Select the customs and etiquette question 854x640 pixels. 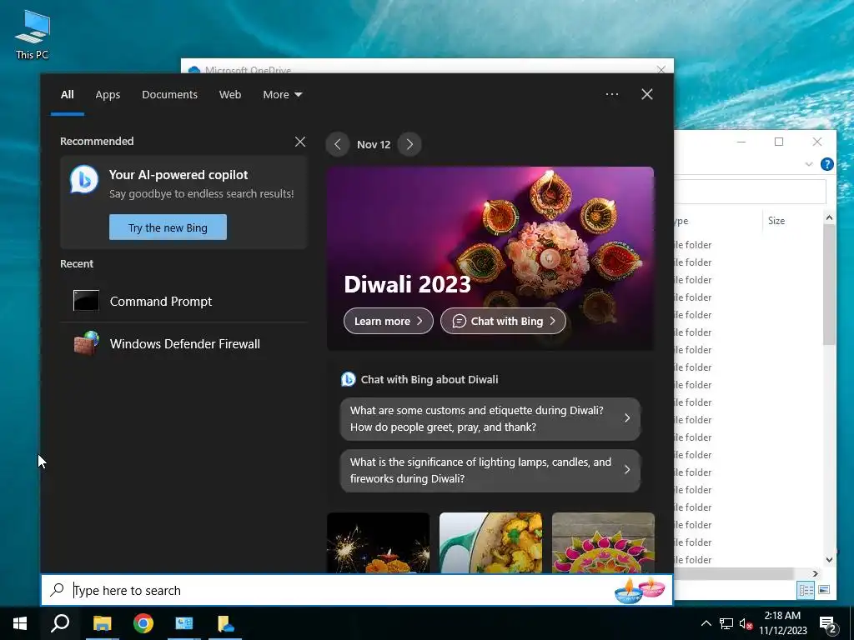490,418
